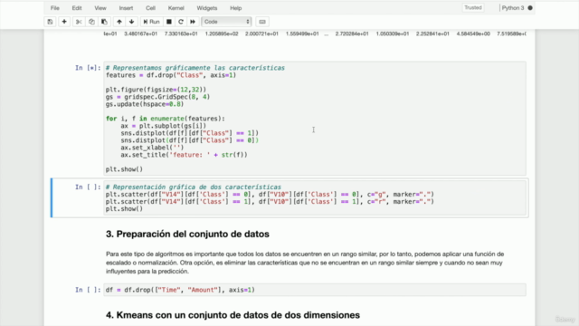
Task: Click the 'In [*]:' running cell prompt
Action: coord(88,68)
